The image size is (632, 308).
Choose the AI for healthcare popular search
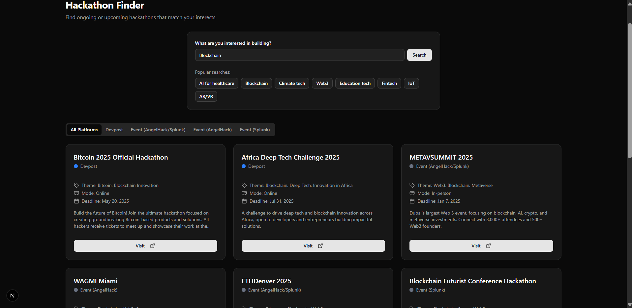tap(217, 83)
